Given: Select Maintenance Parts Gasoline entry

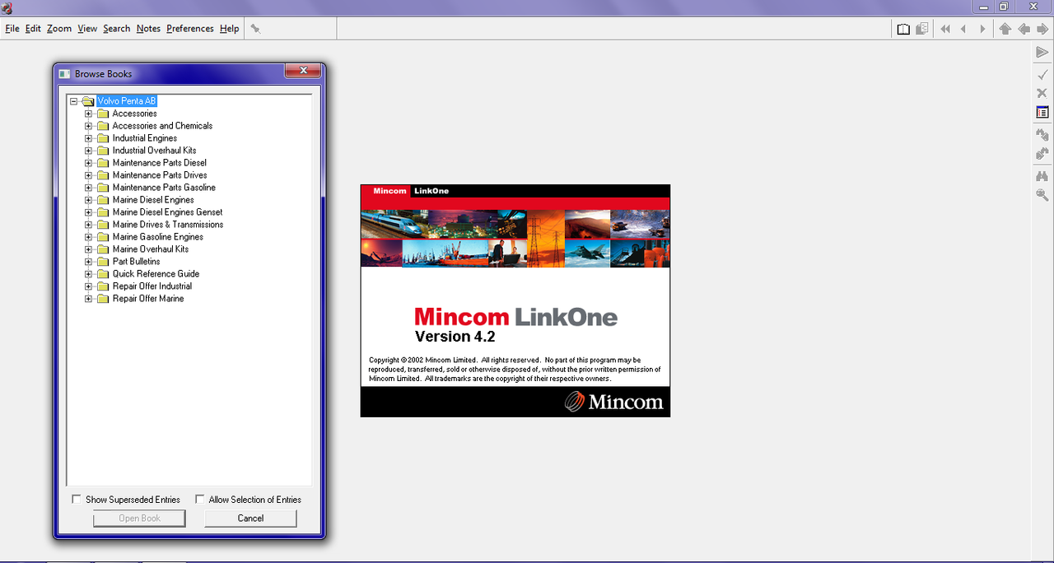Looking at the screenshot, I should point(164,188).
